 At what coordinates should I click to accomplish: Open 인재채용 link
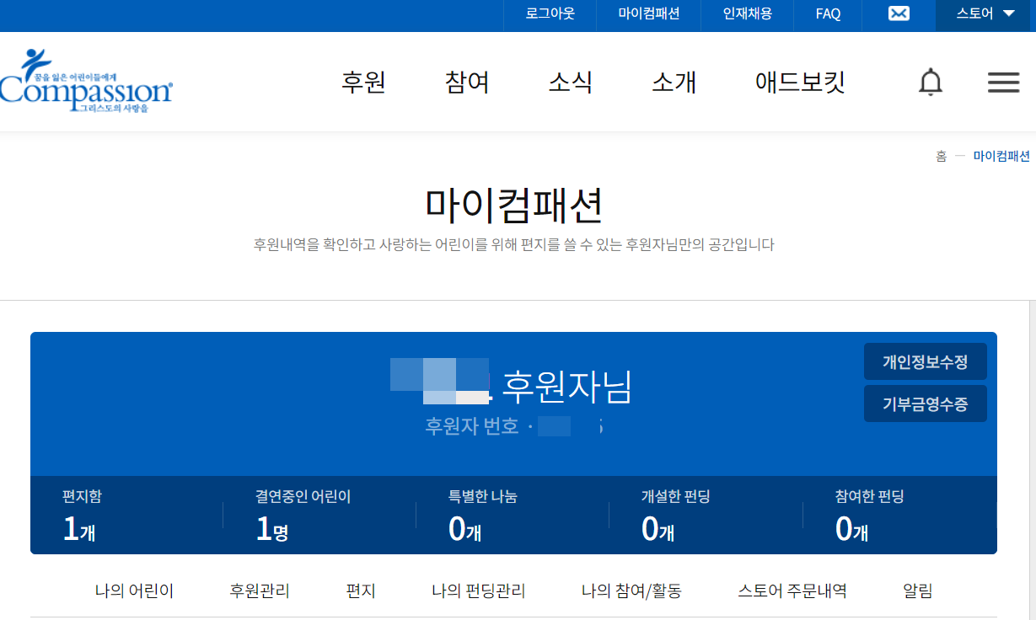pyautogui.click(x=747, y=14)
